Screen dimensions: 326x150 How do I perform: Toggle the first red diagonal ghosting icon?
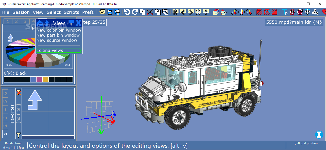point(259,12)
